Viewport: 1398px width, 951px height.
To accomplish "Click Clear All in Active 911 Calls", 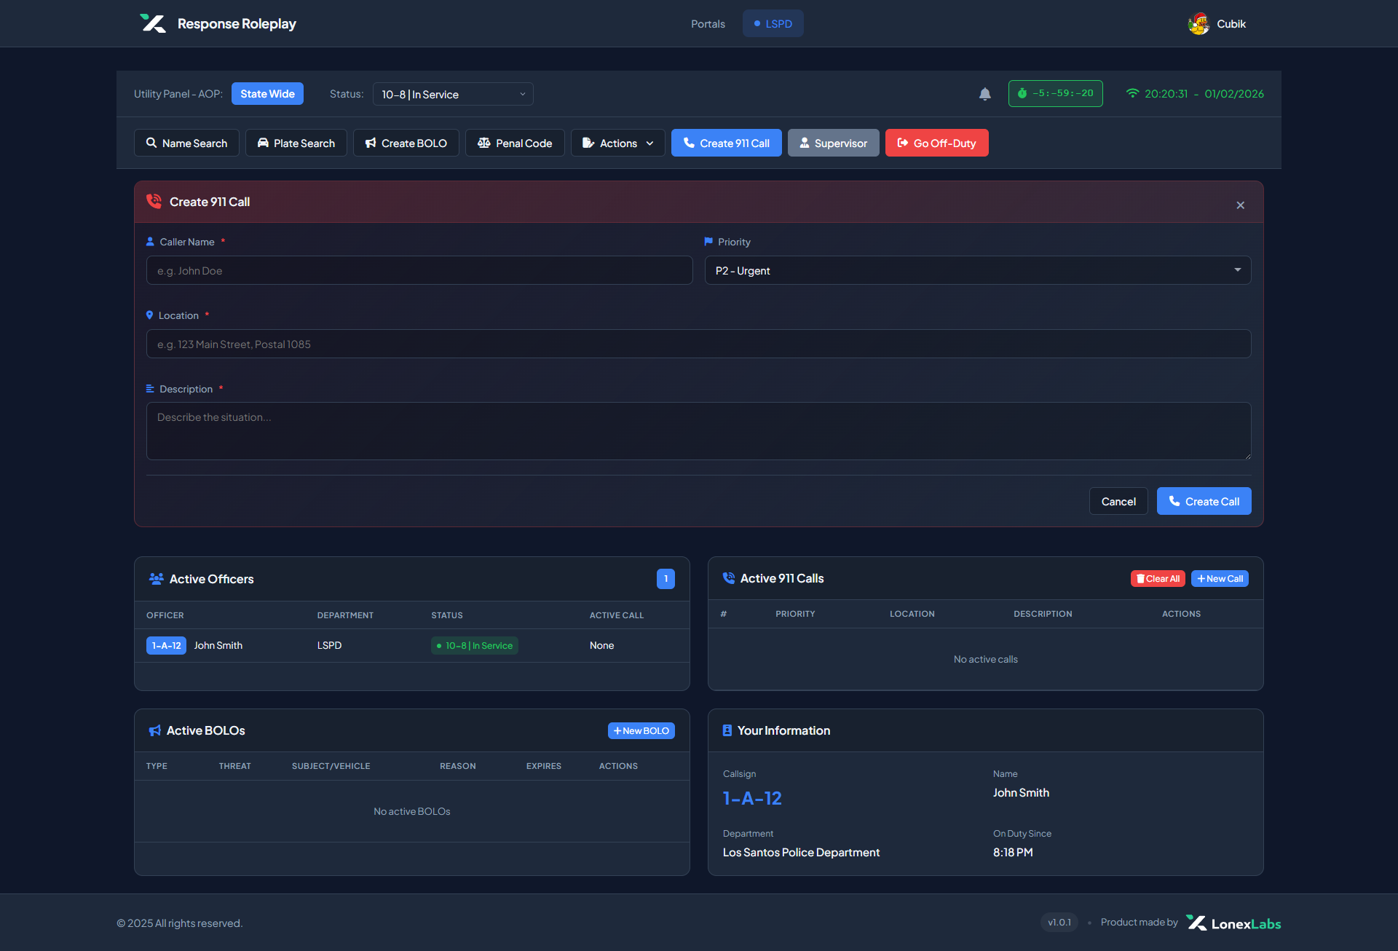I will tap(1158, 579).
